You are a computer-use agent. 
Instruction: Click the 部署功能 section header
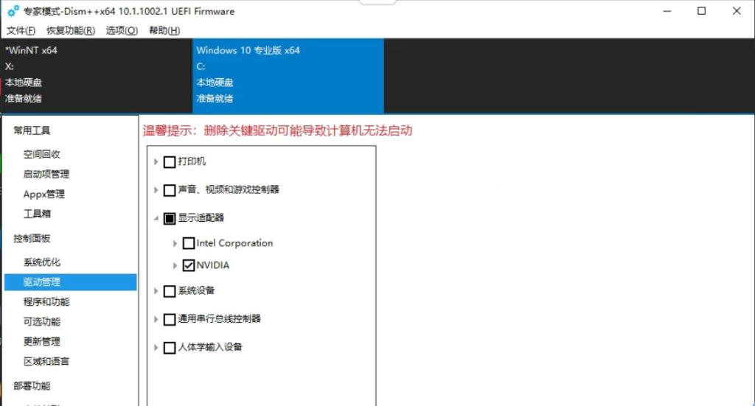(x=32, y=386)
